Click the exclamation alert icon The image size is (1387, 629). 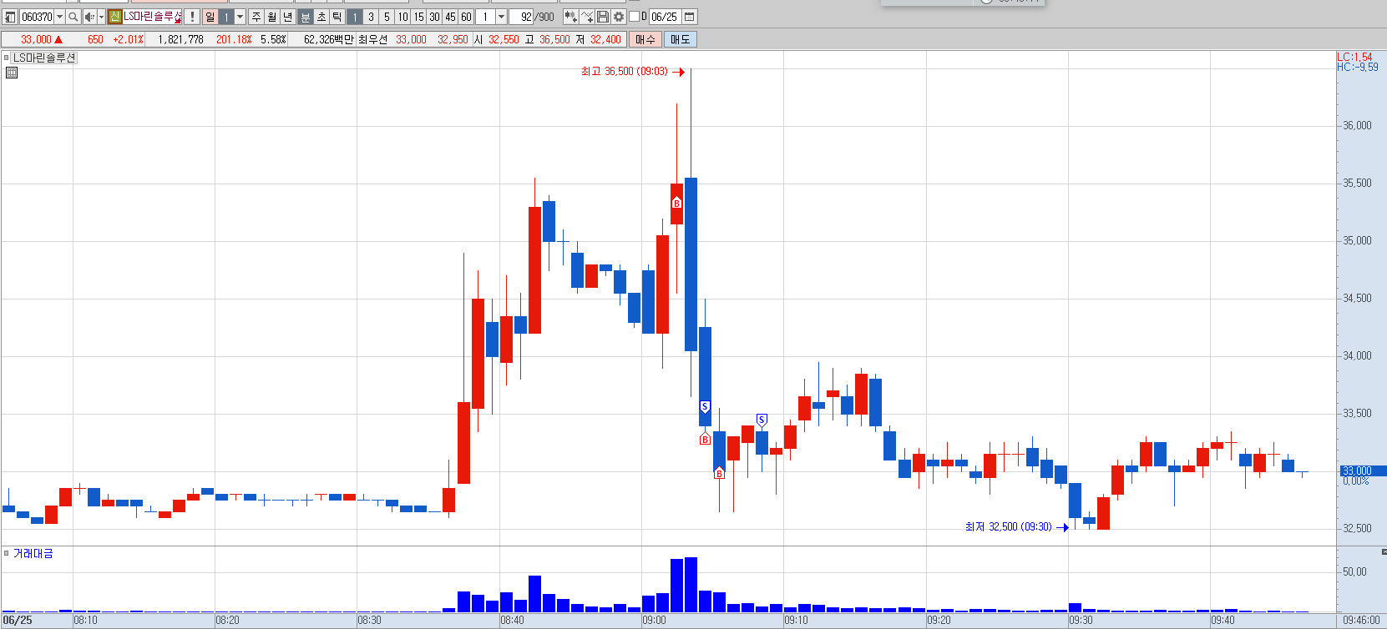pyautogui.click(x=192, y=17)
